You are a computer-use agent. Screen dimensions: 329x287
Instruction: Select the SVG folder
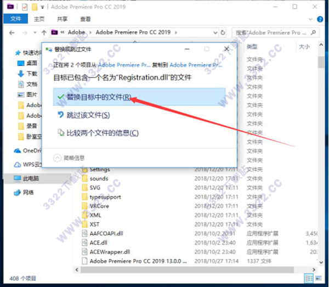point(95,188)
